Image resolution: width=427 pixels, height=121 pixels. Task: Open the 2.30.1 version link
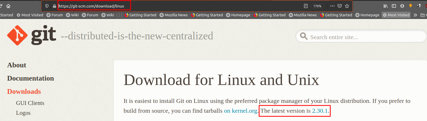320,111
